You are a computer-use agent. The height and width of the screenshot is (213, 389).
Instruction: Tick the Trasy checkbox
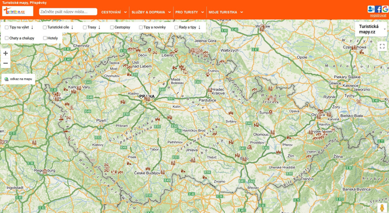pyautogui.click(x=85, y=27)
